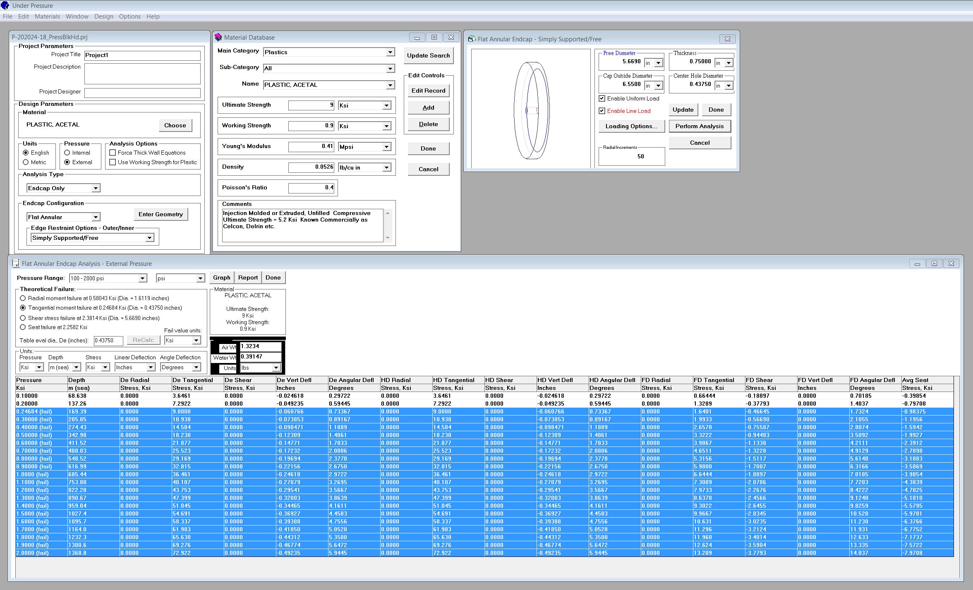Select Internal pressure radio button

67,153
